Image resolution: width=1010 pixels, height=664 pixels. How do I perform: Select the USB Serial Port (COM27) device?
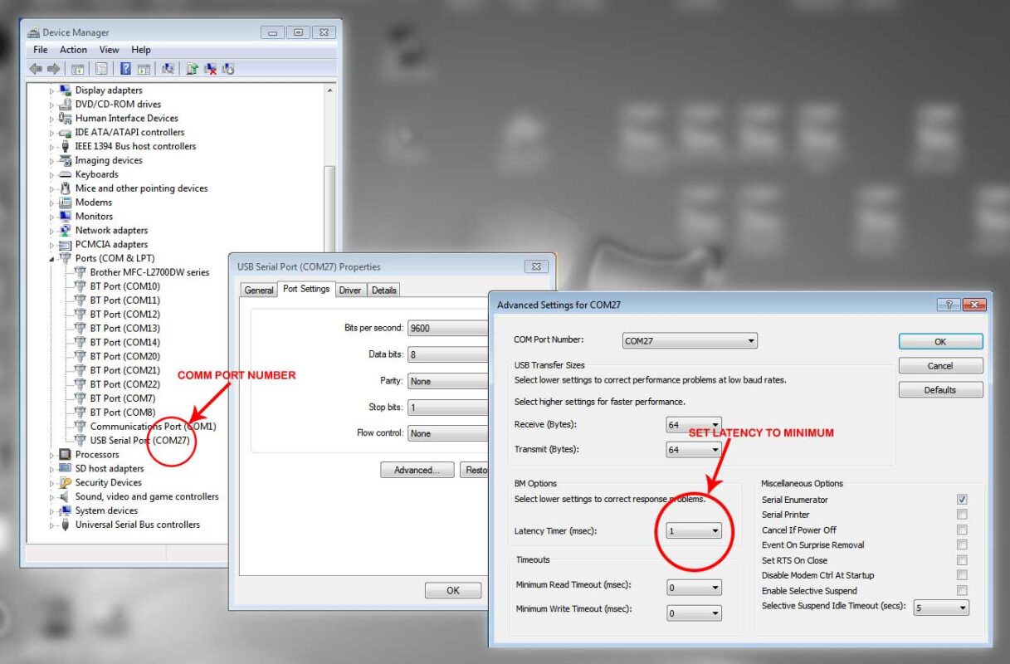point(141,440)
